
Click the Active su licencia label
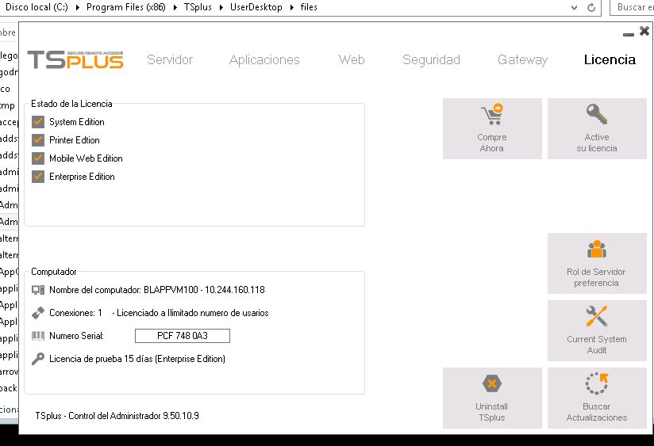(x=597, y=143)
